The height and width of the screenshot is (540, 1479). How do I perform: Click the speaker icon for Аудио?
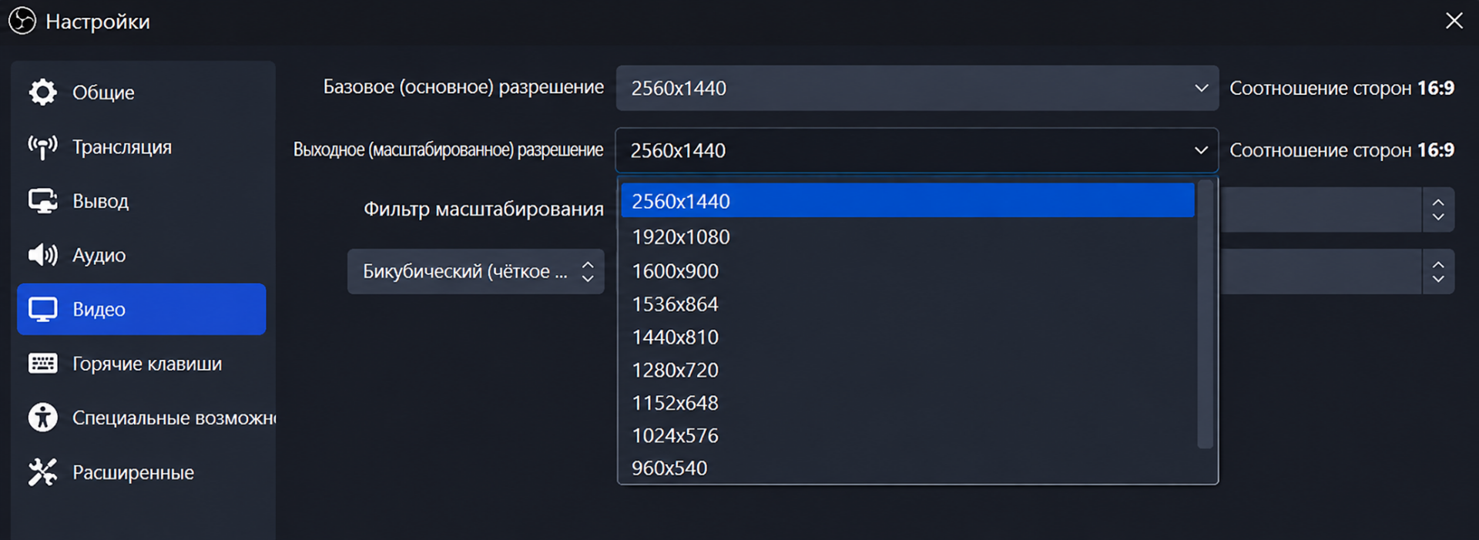pos(43,255)
